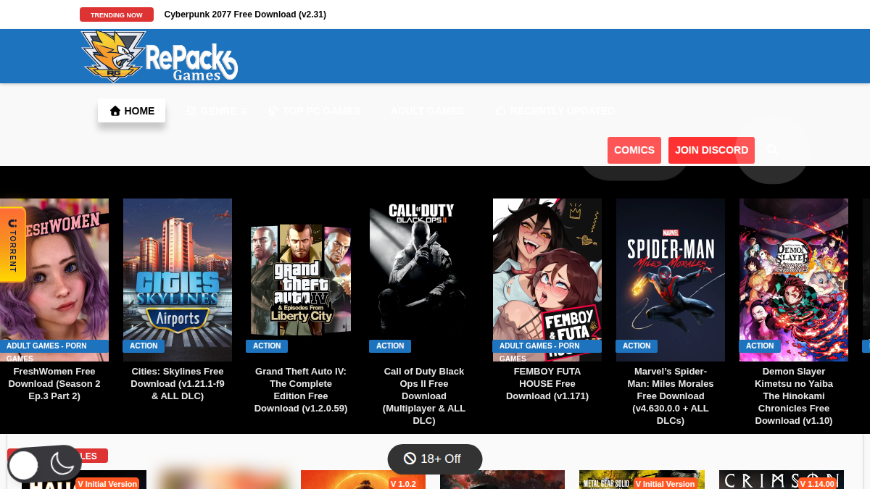Select the Home navigation tab

[x=132, y=111]
